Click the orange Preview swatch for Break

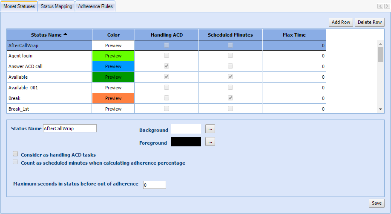tap(113, 98)
